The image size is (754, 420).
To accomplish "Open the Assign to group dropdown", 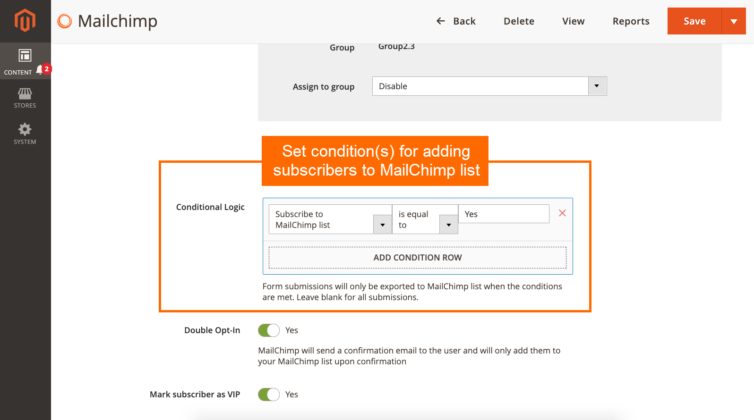I will 489,86.
